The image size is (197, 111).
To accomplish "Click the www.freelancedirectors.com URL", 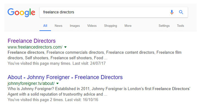I will coord(35,47).
